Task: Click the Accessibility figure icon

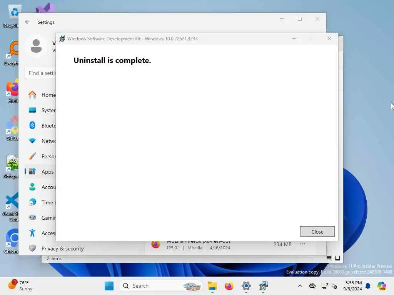Action: pos(32,233)
